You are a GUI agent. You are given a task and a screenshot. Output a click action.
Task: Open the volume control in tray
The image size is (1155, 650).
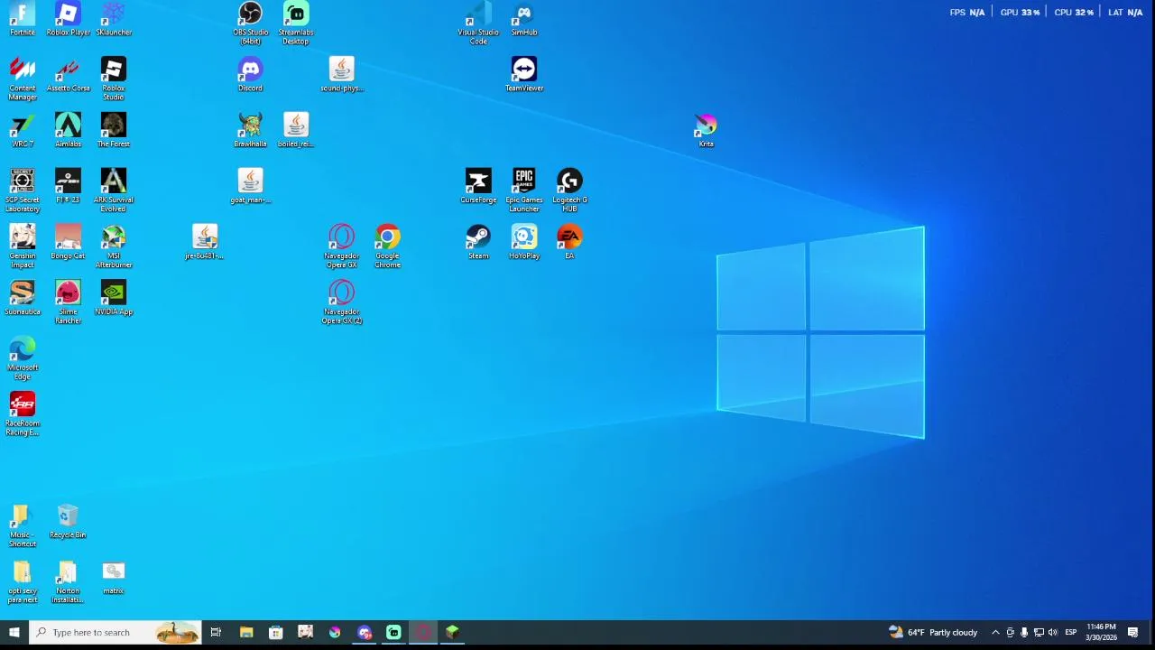(1052, 632)
